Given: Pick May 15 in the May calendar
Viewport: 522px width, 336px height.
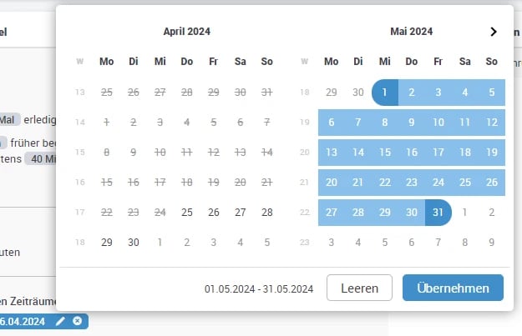Looking at the screenshot, I should pos(385,153).
